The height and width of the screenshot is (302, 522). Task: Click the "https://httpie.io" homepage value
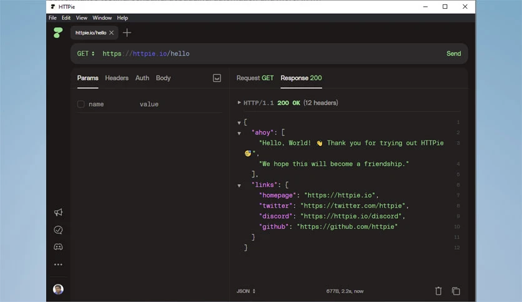point(340,195)
